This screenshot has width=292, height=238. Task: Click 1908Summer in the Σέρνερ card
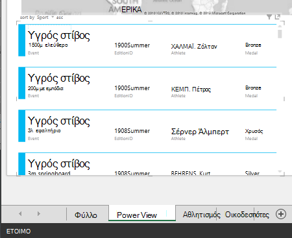click(132, 131)
